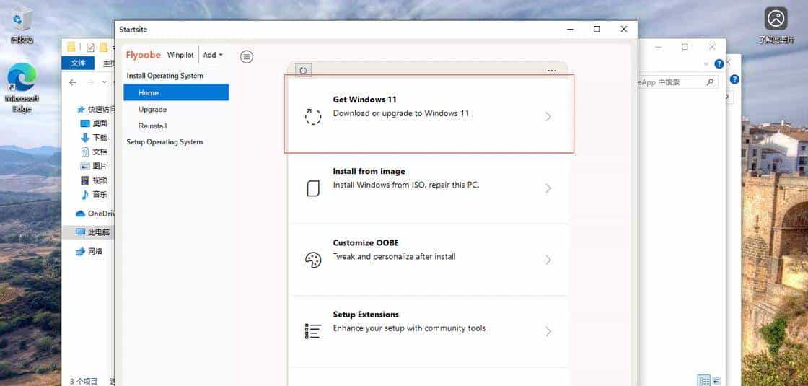808x386 pixels.
Task: Expand Get Windows 11 with its chevron
Action: click(x=548, y=117)
